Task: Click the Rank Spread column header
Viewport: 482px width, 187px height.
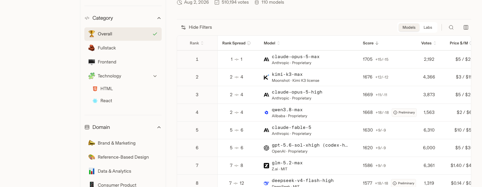Action: 234,43
